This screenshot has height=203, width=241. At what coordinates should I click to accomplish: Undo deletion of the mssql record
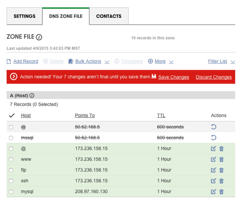pos(214,138)
